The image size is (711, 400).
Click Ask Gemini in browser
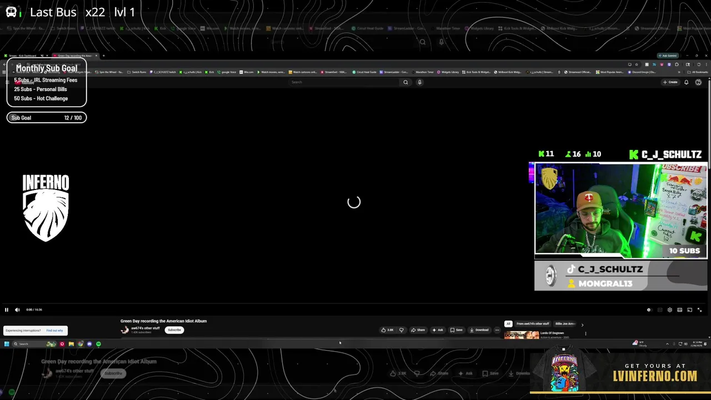(667, 56)
